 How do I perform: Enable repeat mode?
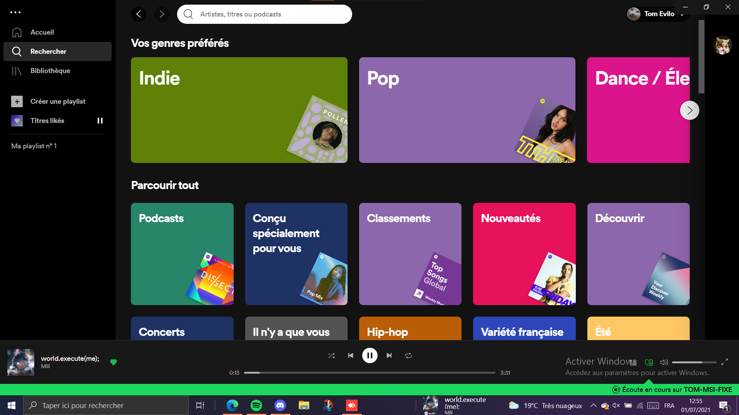(408, 355)
